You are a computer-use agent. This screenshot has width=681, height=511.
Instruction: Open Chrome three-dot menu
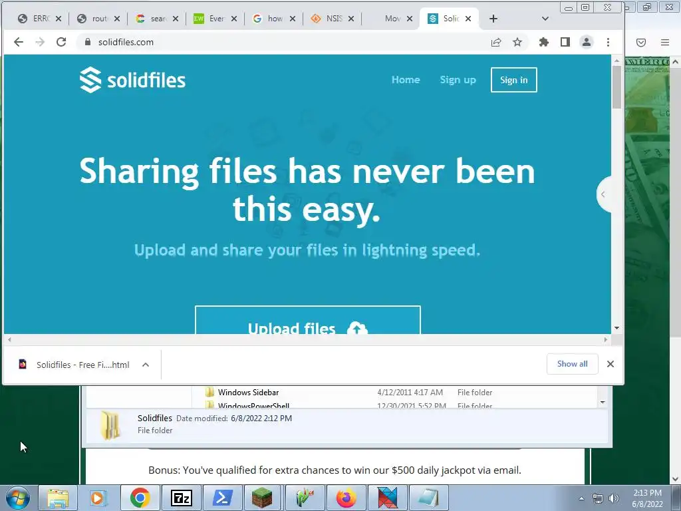point(608,42)
